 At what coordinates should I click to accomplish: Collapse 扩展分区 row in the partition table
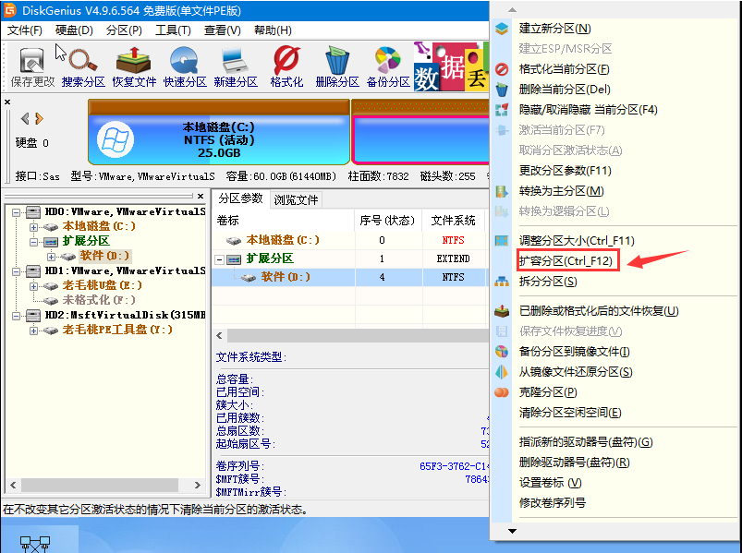click(219, 259)
